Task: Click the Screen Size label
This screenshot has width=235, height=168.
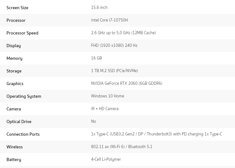Action: tap(17, 8)
